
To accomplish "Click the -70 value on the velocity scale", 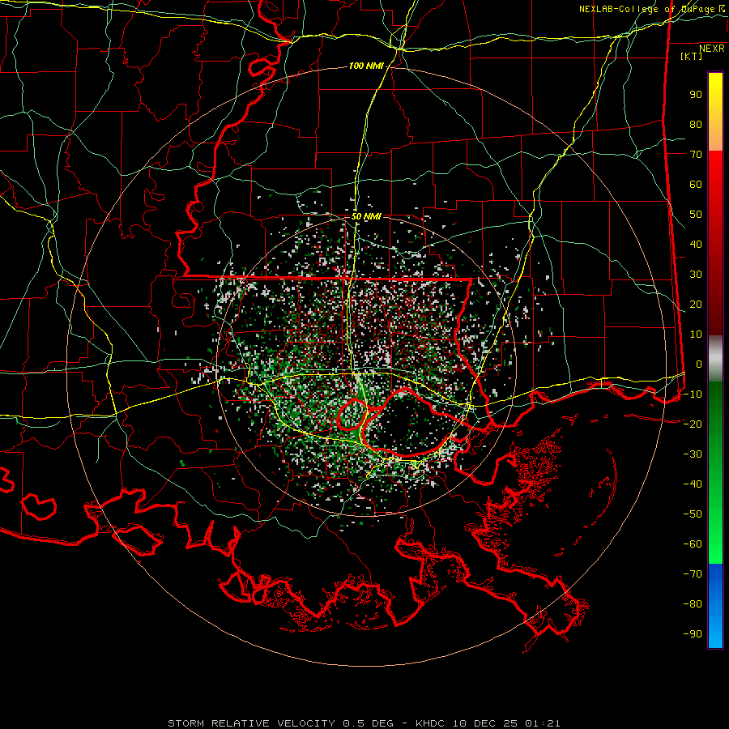I will (693, 574).
